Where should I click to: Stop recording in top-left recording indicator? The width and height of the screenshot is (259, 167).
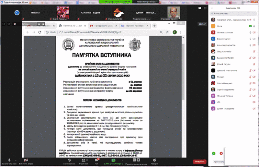[43, 24]
